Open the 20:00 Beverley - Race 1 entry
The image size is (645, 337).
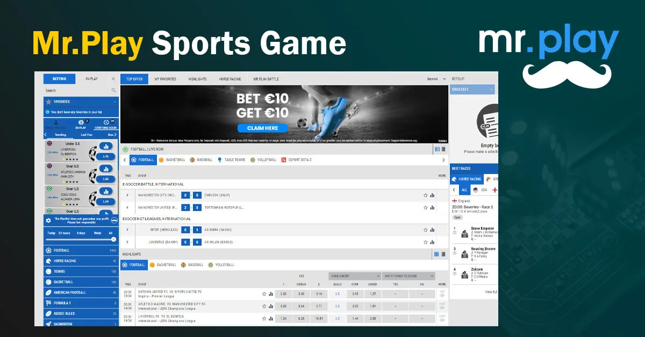(x=473, y=207)
